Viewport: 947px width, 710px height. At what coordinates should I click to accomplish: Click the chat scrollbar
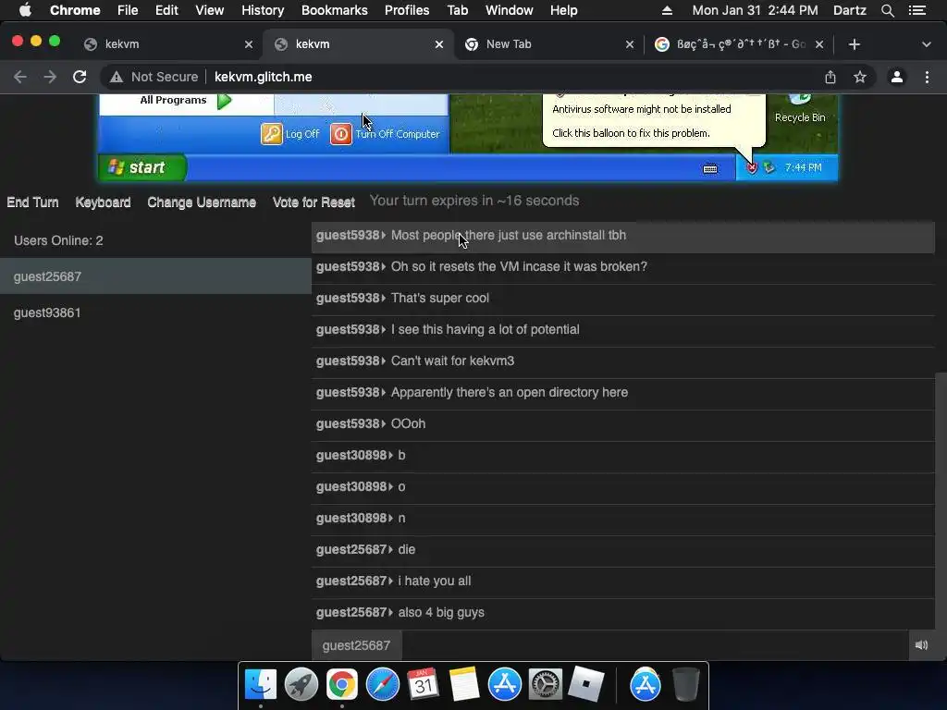coord(941,501)
